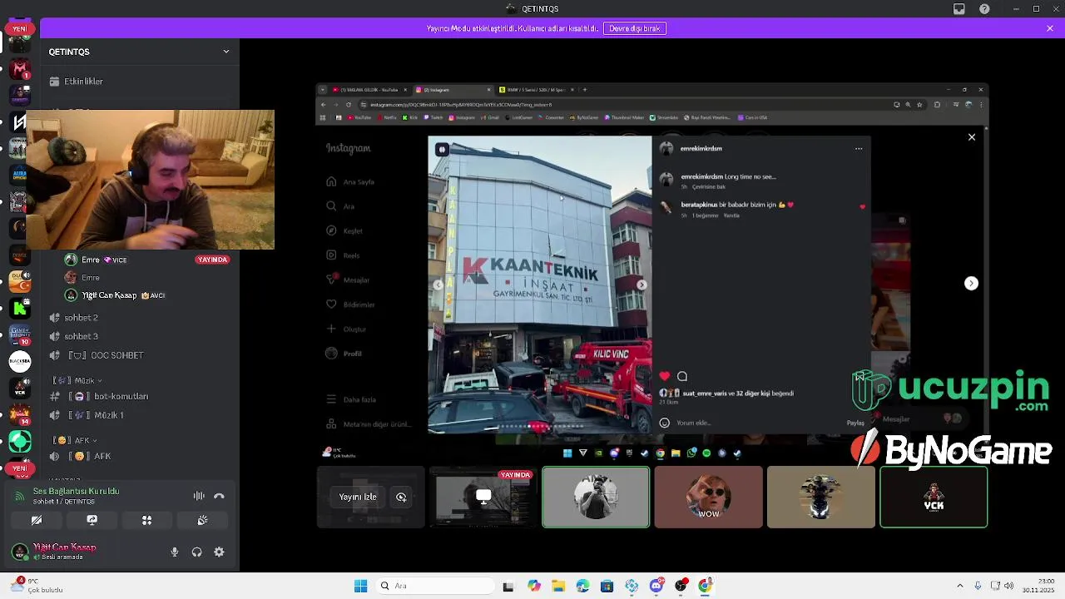Go to the next stream participant arrow
Image resolution: width=1065 pixels, height=599 pixels.
[971, 284]
